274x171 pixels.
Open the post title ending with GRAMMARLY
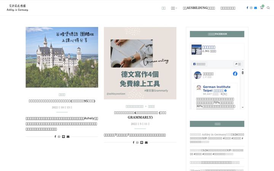(140, 115)
